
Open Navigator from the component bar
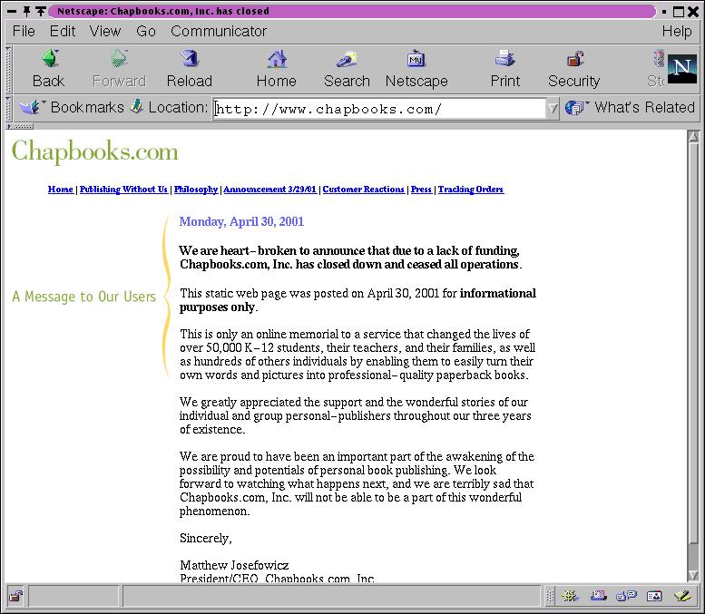[570, 597]
